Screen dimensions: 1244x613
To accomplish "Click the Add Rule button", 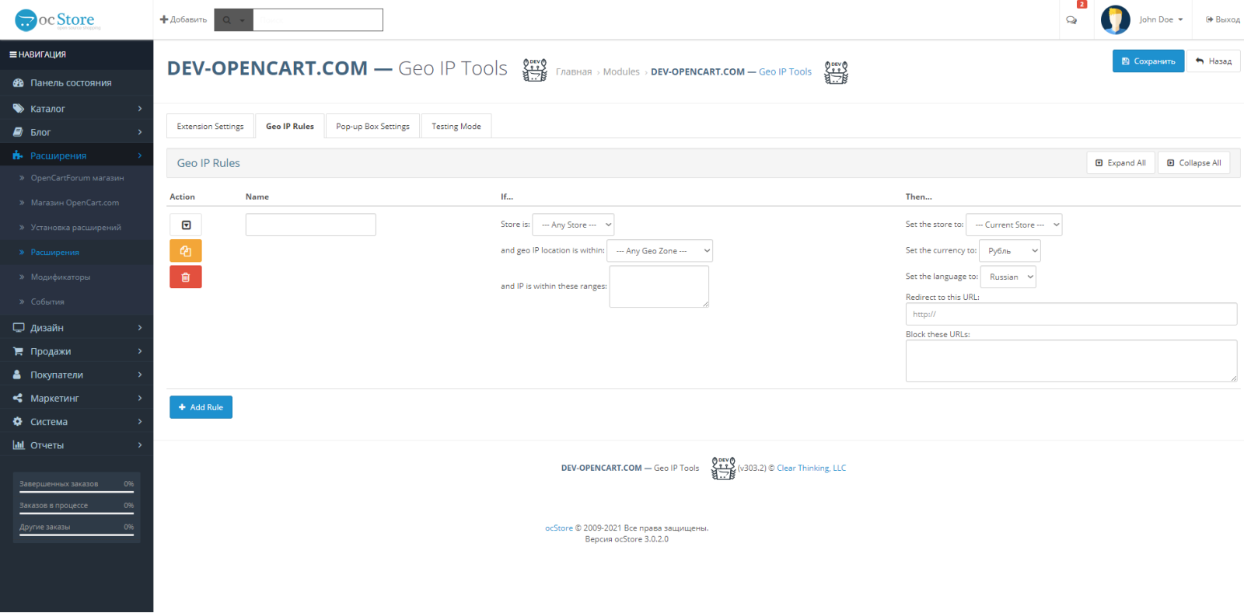I will 201,407.
